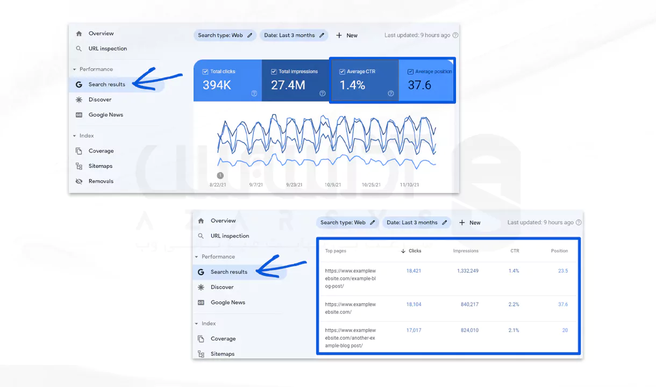
Task: Select Search results in the upper sidebar
Action: coord(106,84)
